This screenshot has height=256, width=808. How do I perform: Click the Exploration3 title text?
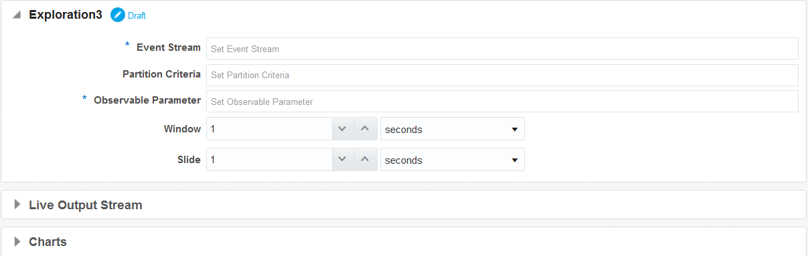click(x=66, y=15)
